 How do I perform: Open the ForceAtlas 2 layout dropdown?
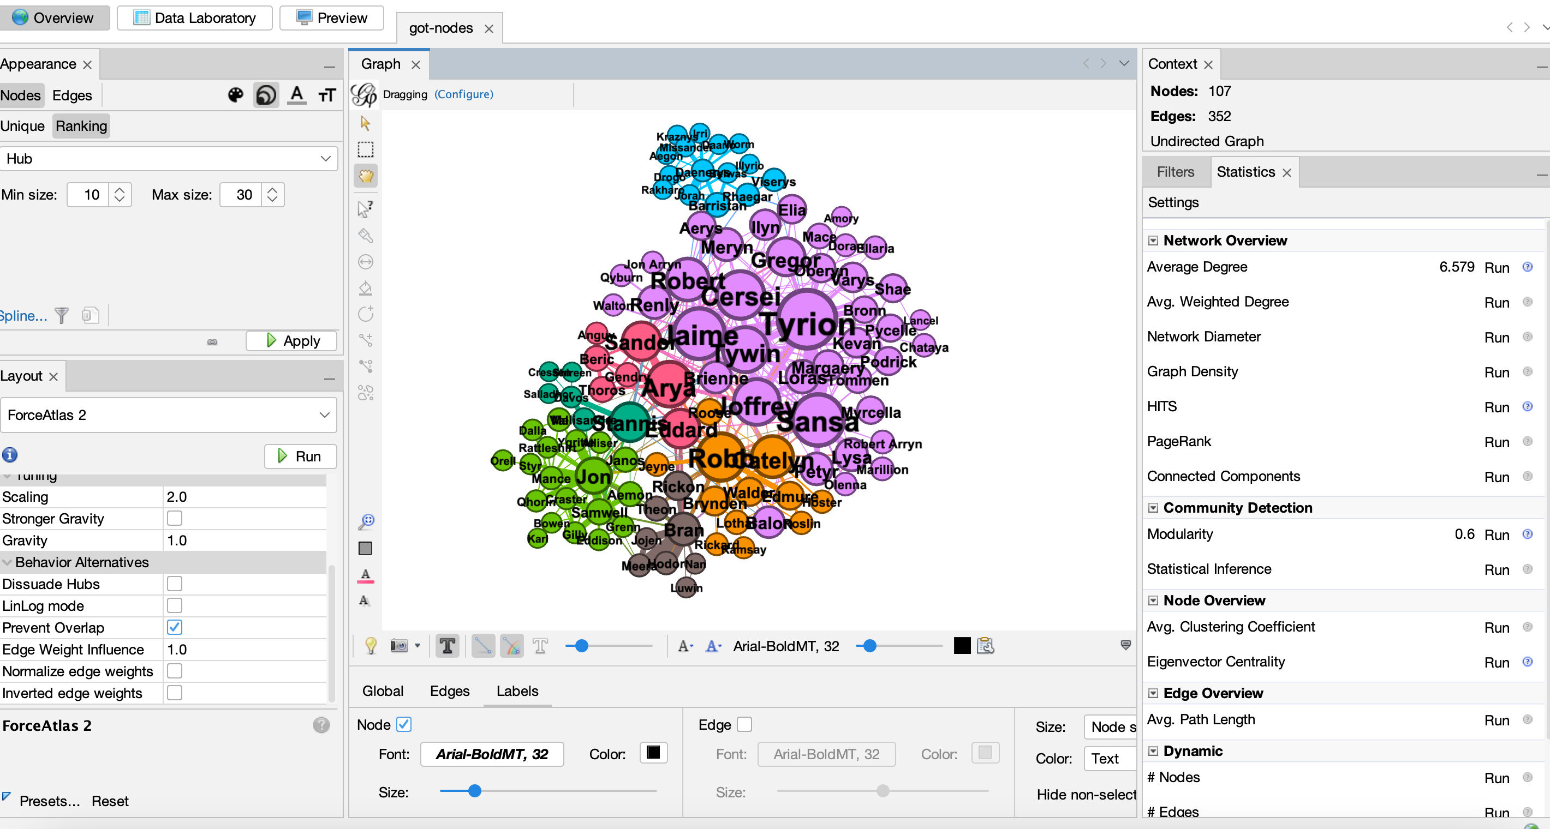pyautogui.click(x=169, y=415)
